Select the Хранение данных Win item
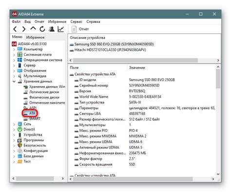The width and height of the screenshot is (231, 192). pos(47,86)
